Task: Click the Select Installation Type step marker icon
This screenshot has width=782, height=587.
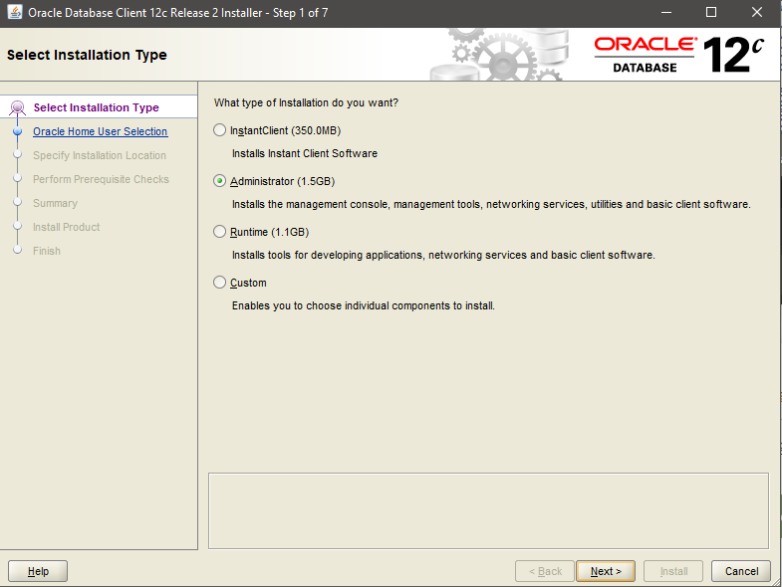Action: pos(17,108)
